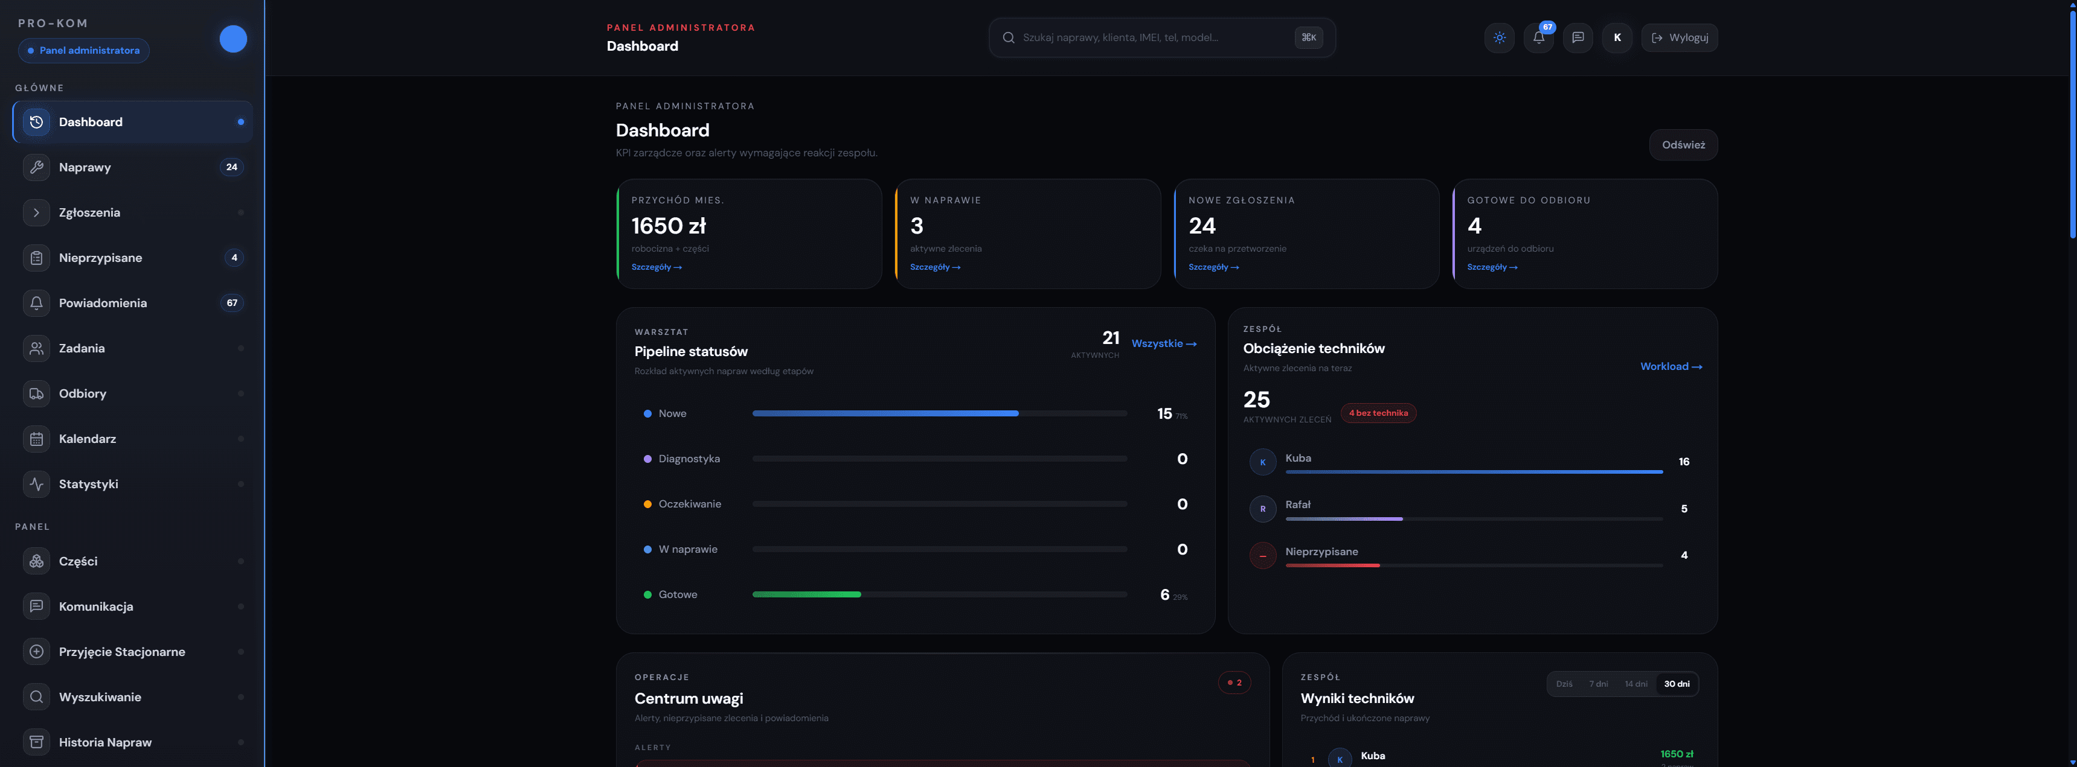Open Szczegóły link under Nowe zgłoszenia

1213,267
